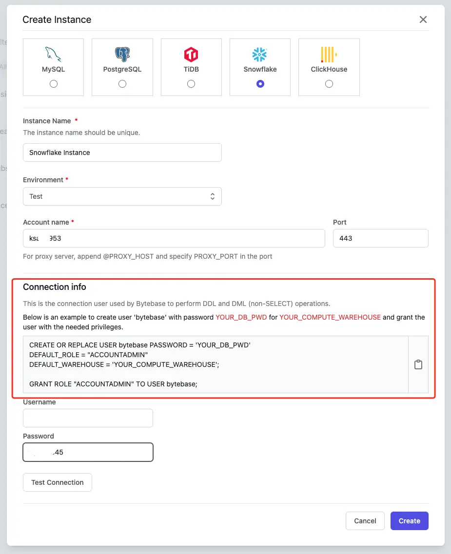Screen dimensions: 451x554
Task: Select the TiDB radio button
Action: click(191, 84)
